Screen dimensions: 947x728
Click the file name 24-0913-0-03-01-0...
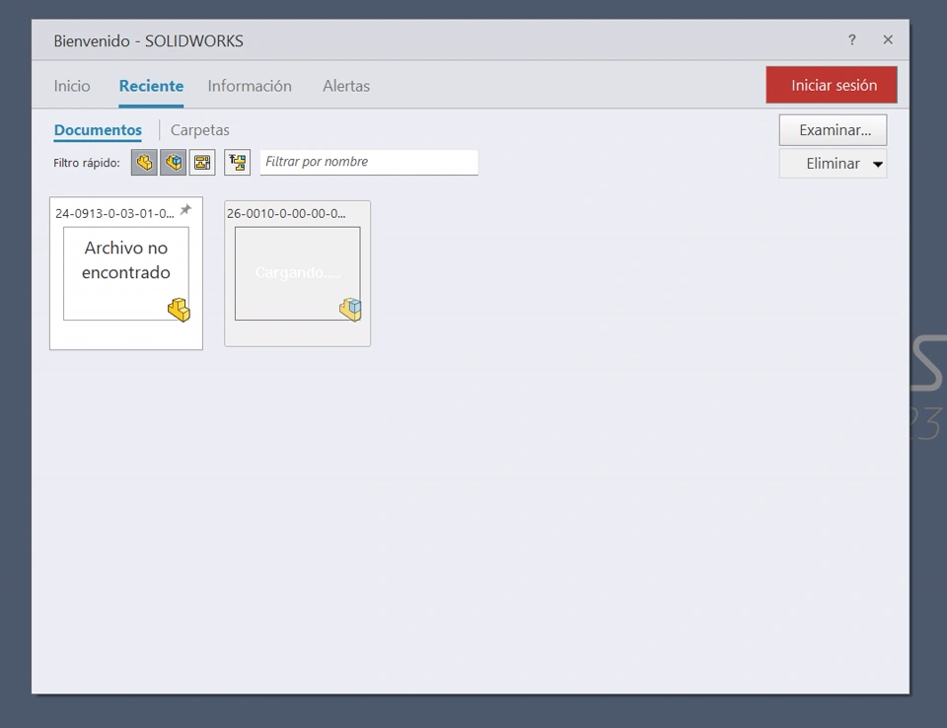click(x=114, y=213)
